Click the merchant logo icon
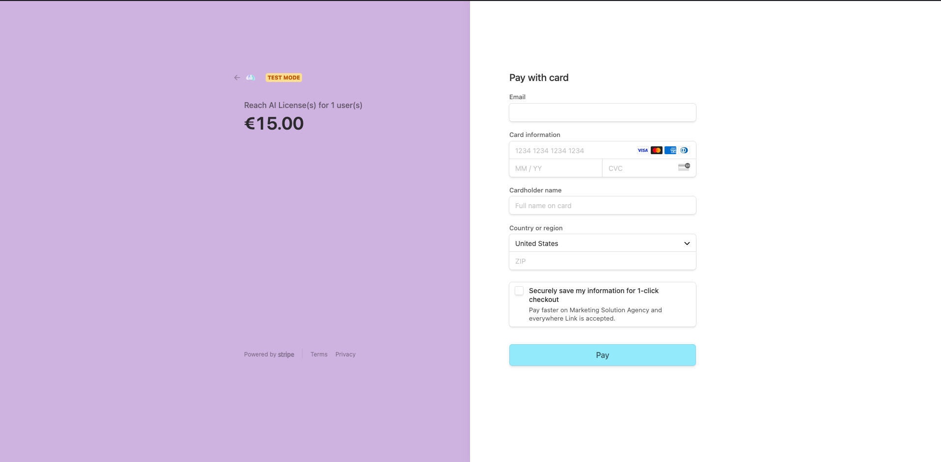The image size is (941, 462). [x=250, y=78]
